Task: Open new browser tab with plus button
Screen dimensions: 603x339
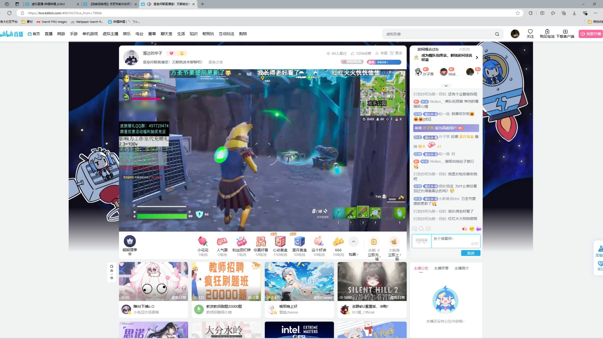Action: pos(202,4)
